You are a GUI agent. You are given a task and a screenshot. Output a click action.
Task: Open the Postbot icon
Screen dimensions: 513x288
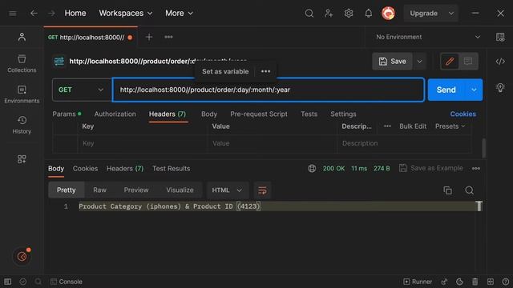(22, 256)
